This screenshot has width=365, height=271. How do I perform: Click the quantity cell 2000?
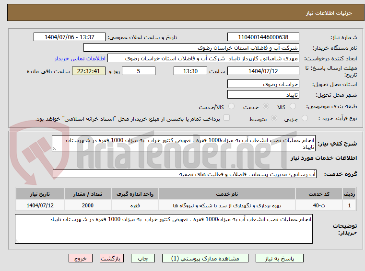[x=87, y=205]
